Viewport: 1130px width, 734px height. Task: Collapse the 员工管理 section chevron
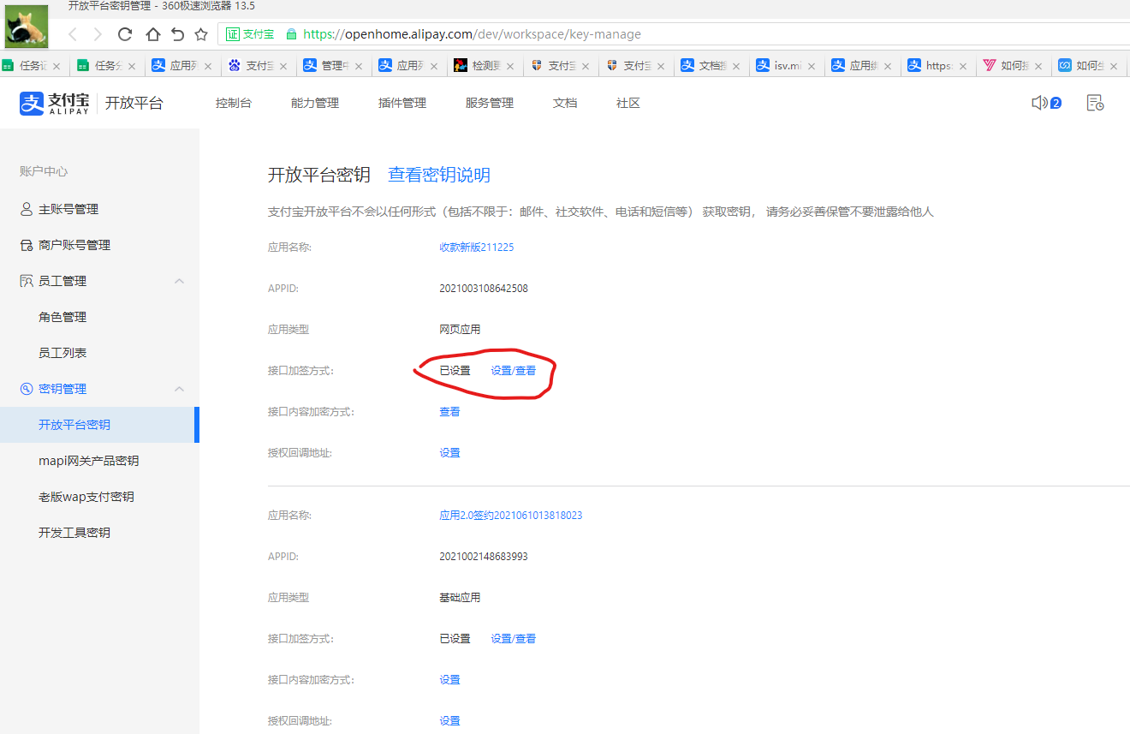(180, 281)
